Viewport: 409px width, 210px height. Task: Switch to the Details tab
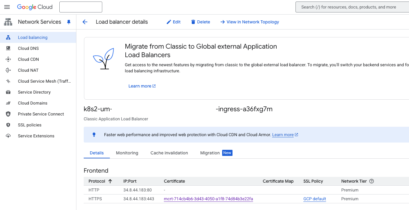click(97, 153)
